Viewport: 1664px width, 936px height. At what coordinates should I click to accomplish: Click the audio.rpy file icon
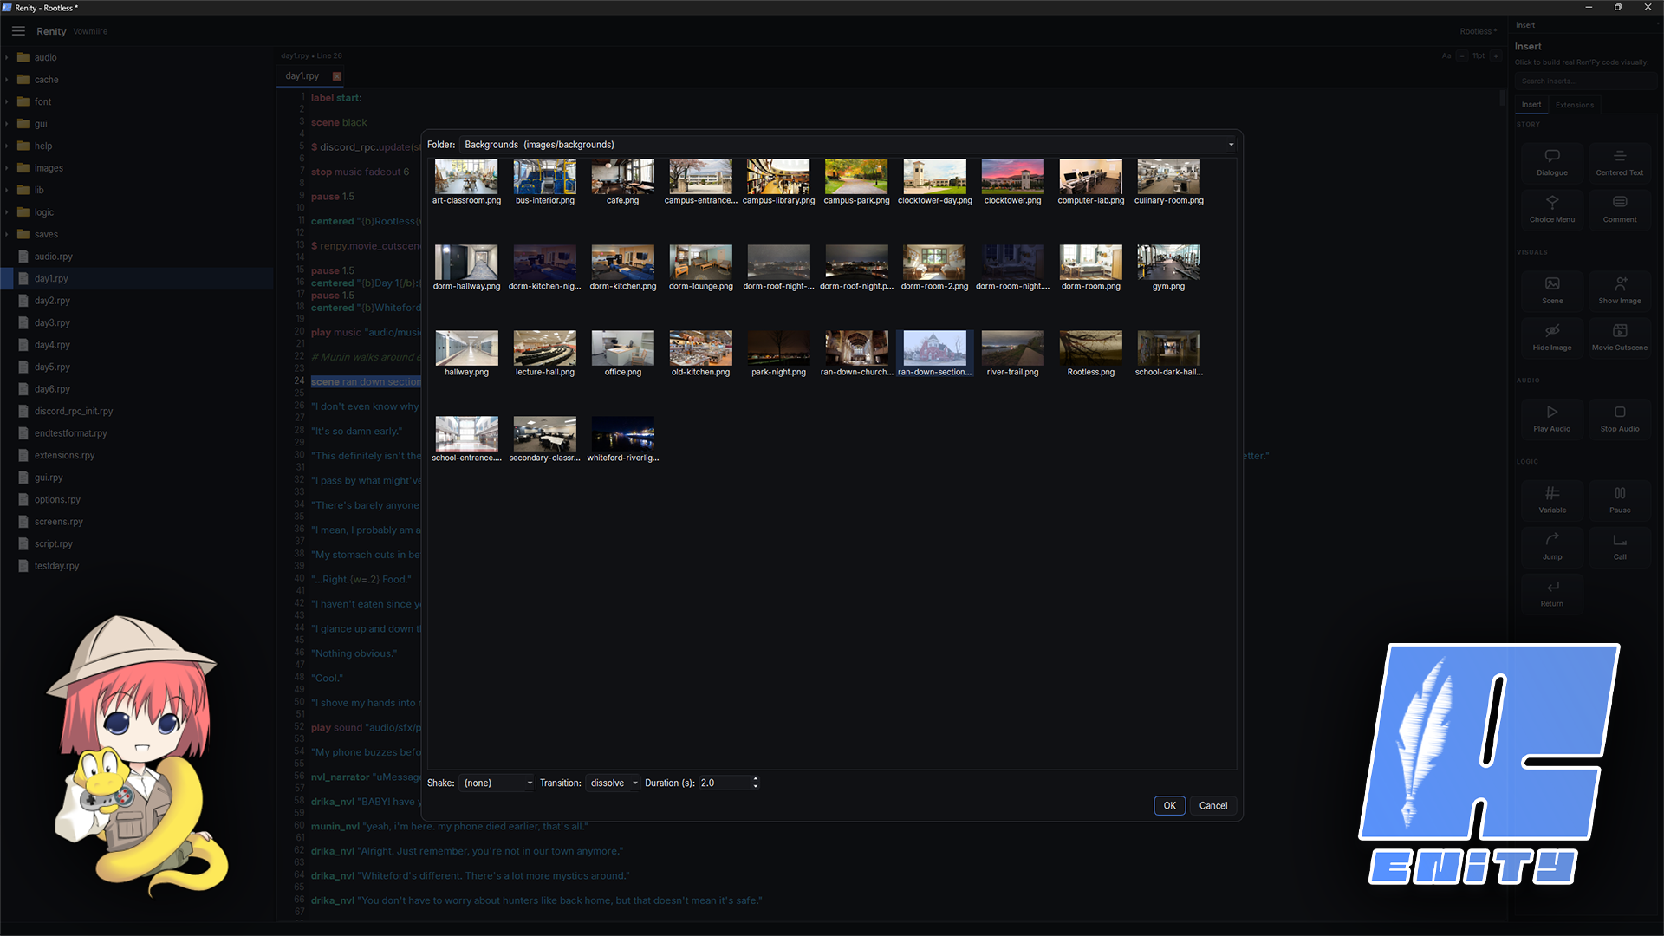(24, 257)
